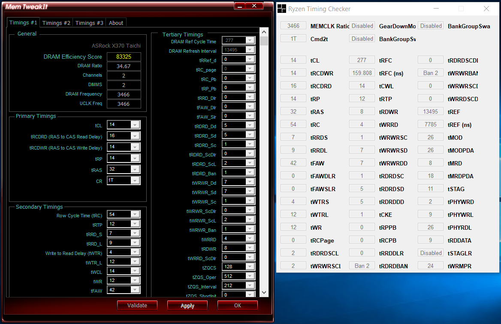
Task: Open the tWRWR_Dd dropdown
Action: tap(250, 182)
